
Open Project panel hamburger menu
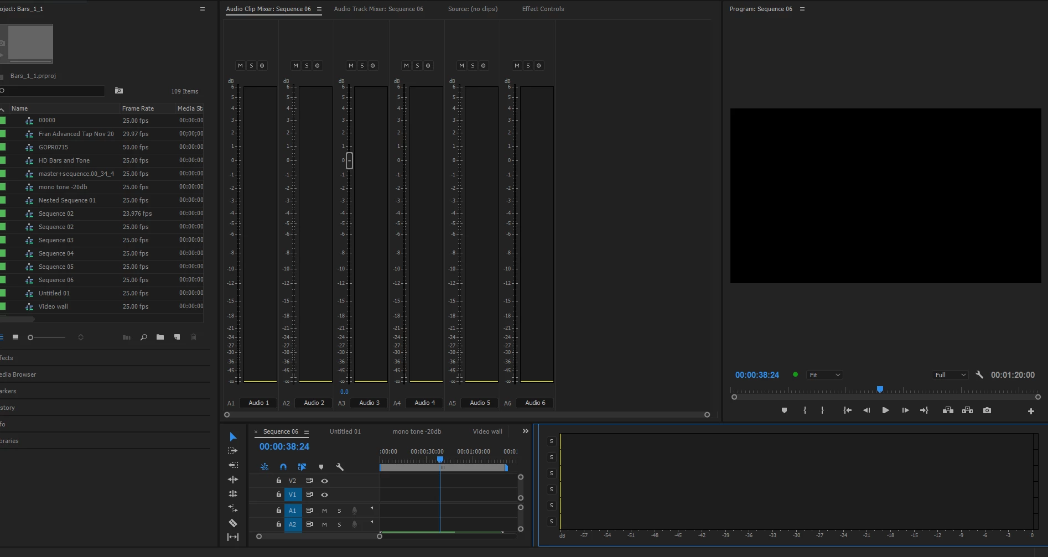pos(203,9)
